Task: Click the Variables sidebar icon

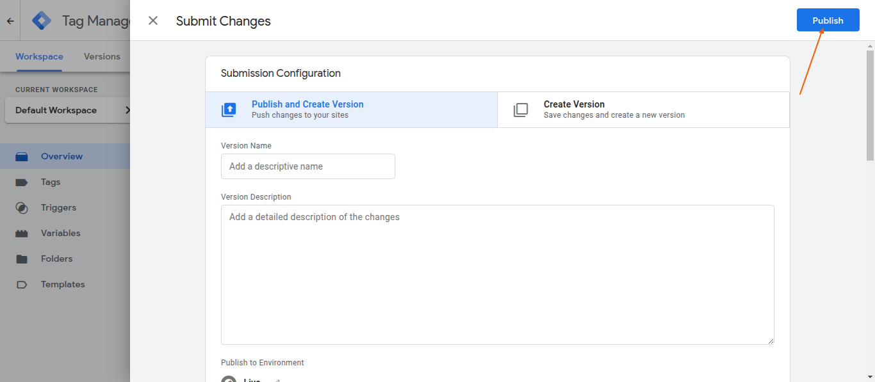Action: [22, 233]
